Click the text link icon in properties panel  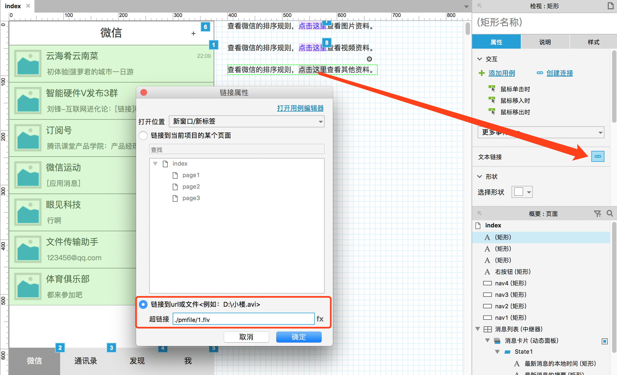tap(598, 156)
